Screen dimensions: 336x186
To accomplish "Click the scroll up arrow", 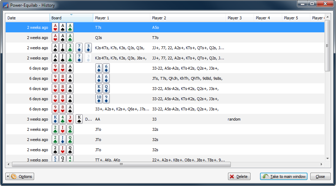I will coord(328,17).
